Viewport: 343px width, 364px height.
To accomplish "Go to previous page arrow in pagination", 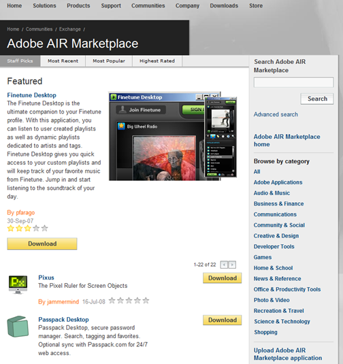I will pyautogui.click(x=224, y=265).
